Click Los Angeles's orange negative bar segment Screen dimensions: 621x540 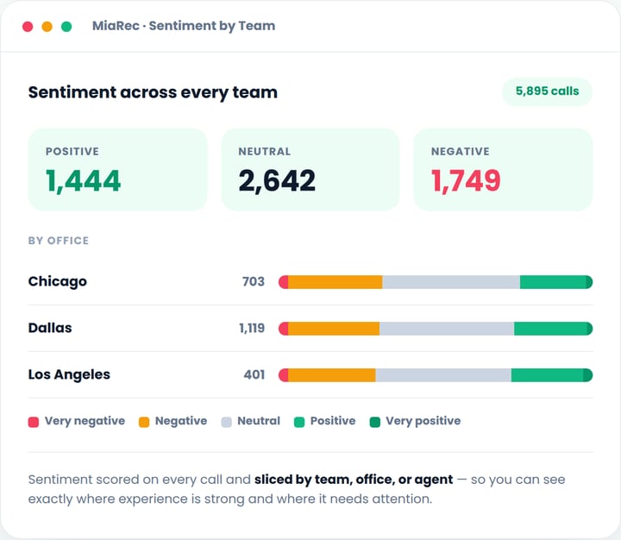click(332, 374)
